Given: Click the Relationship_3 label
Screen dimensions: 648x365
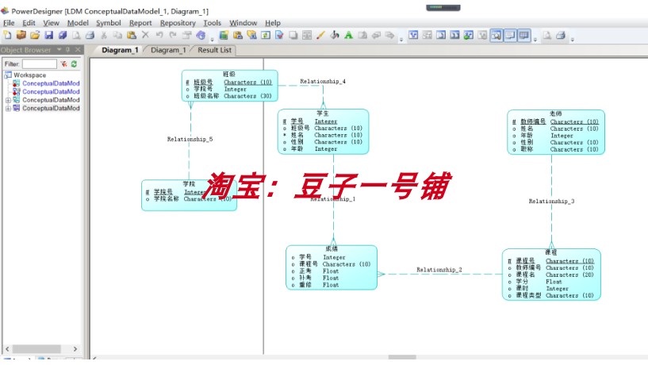Looking at the screenshot, I should pos(551,202).
